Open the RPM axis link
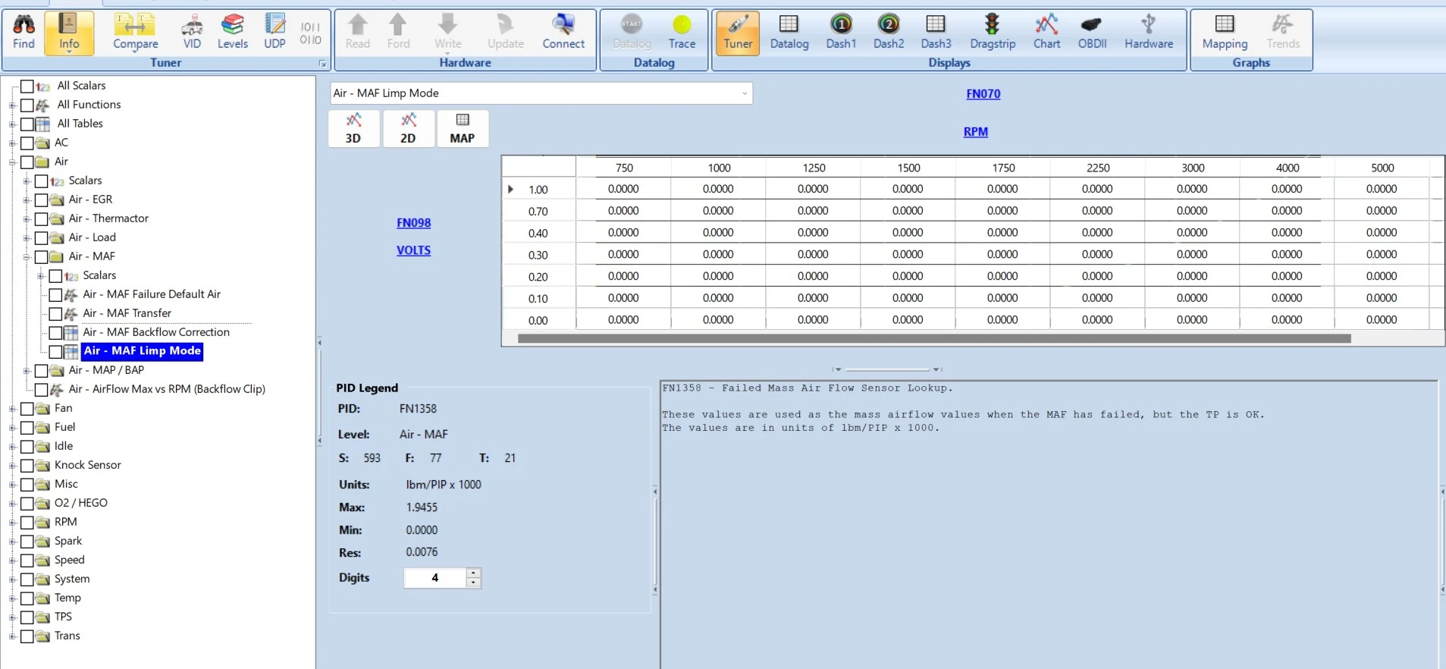The image size is (1446, 669). click(x=975, y=132)
